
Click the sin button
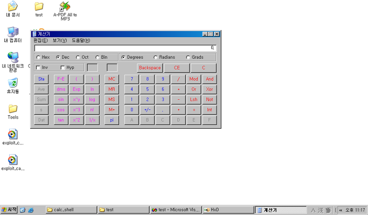point(61,100)
